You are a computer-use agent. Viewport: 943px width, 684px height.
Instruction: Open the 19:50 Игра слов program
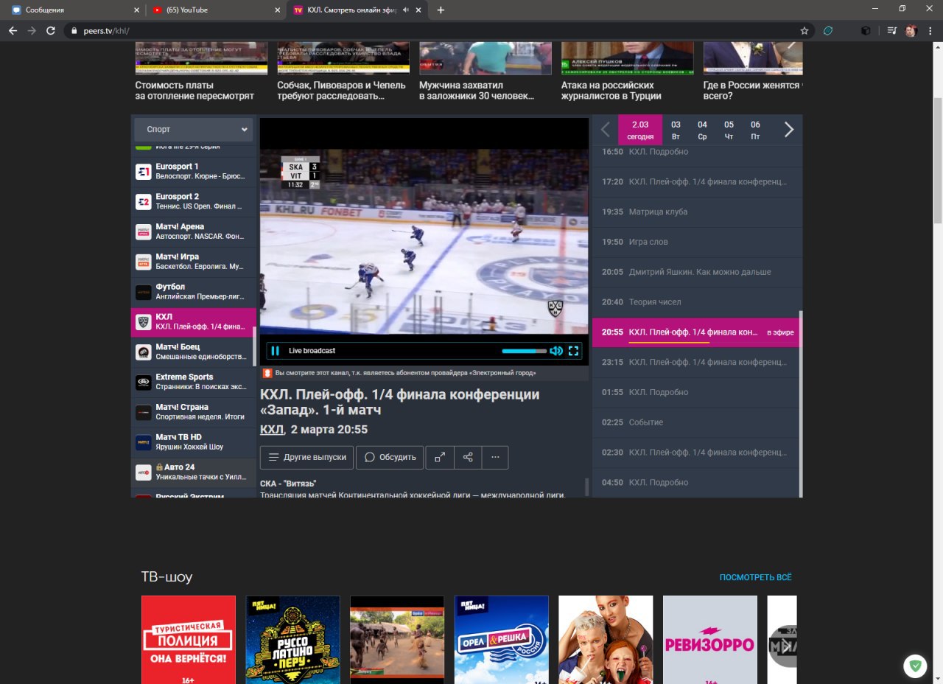pyautogui.click(x=697, y=242)
